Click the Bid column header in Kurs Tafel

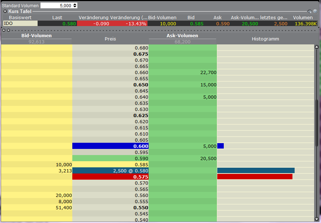pyautogui.click(x=191, y=18)
